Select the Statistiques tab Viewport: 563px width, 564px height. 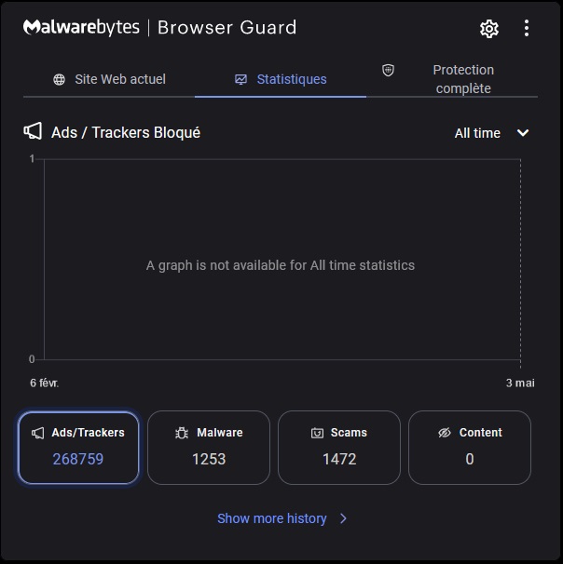[281, 79]
